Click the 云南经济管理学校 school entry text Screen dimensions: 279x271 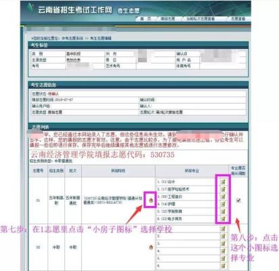click(113, 201)
